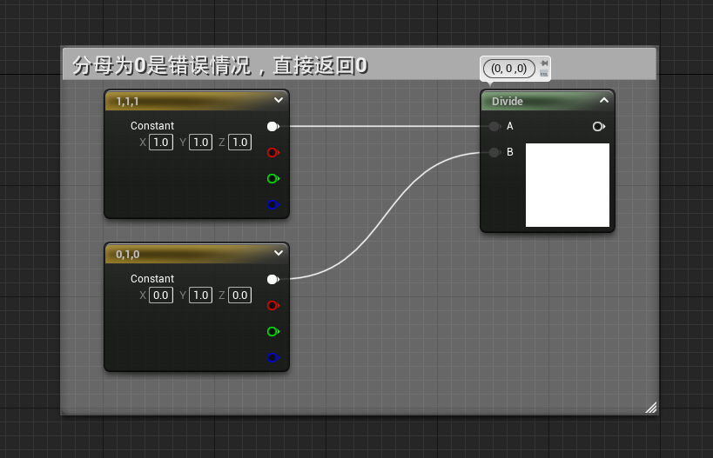Click the white Divide preview thumbnail
Viewport: 713px width, 458px height.
(567, 185)
